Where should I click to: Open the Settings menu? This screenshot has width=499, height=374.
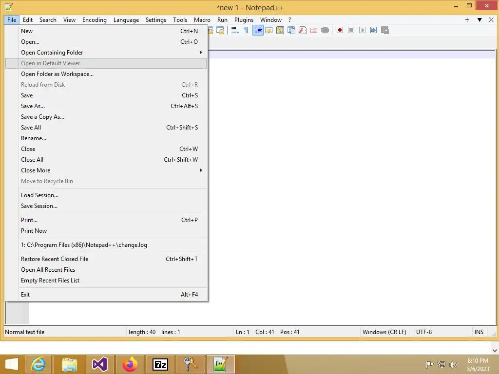click(x=155, y=19)
